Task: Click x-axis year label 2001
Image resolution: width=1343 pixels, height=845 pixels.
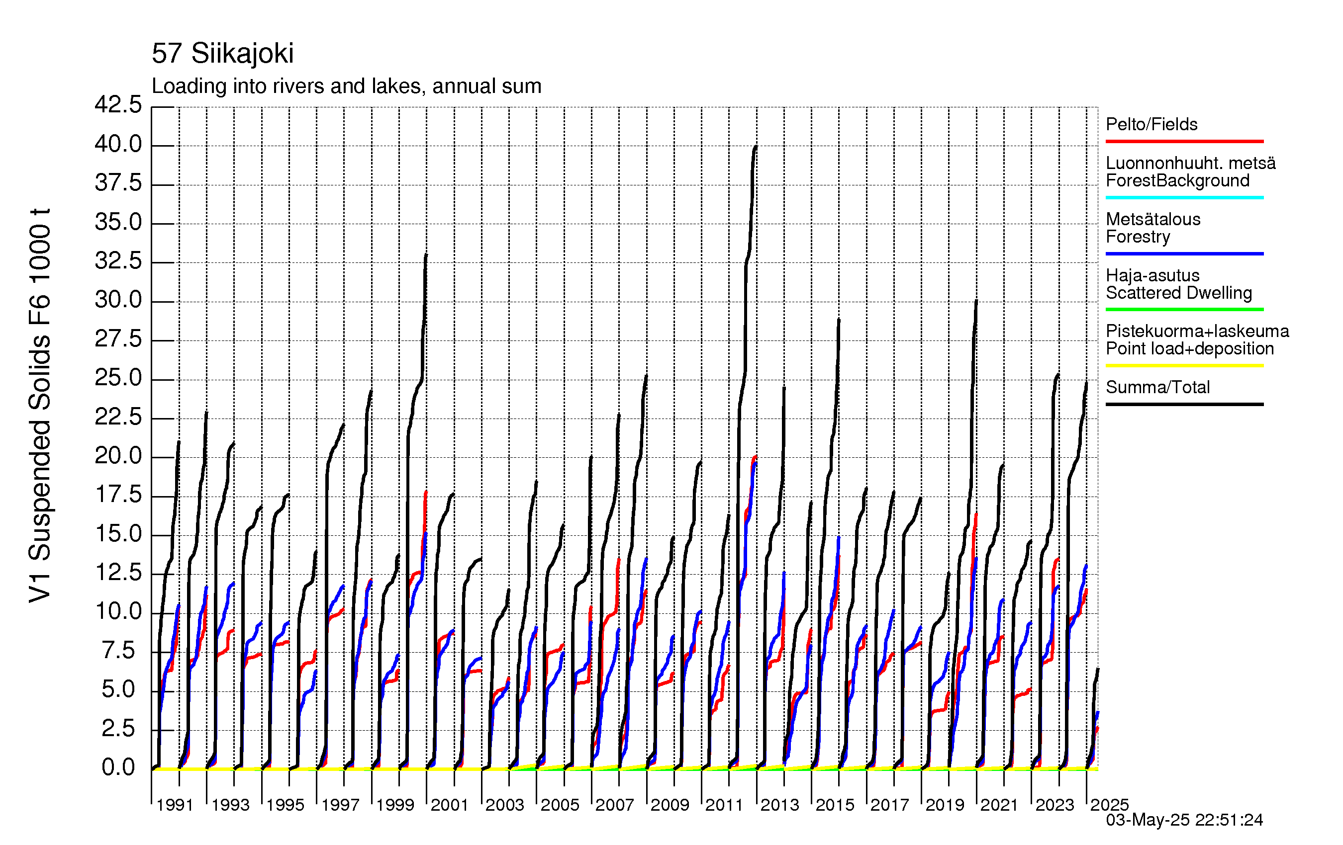Action: [x=450, y=805]
